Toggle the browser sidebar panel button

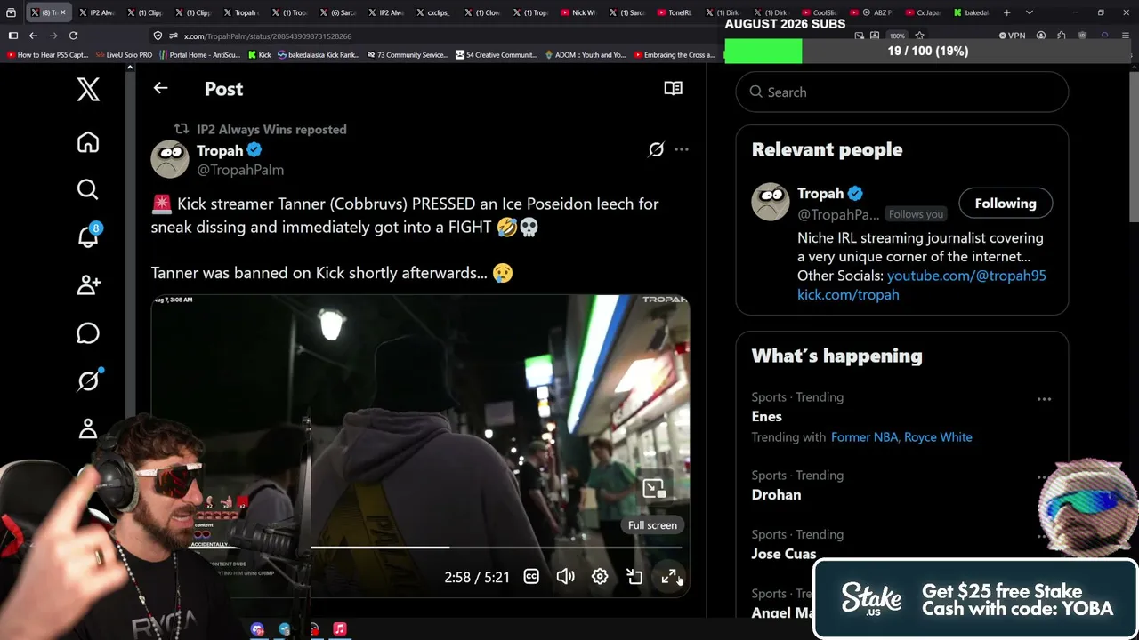12,36
